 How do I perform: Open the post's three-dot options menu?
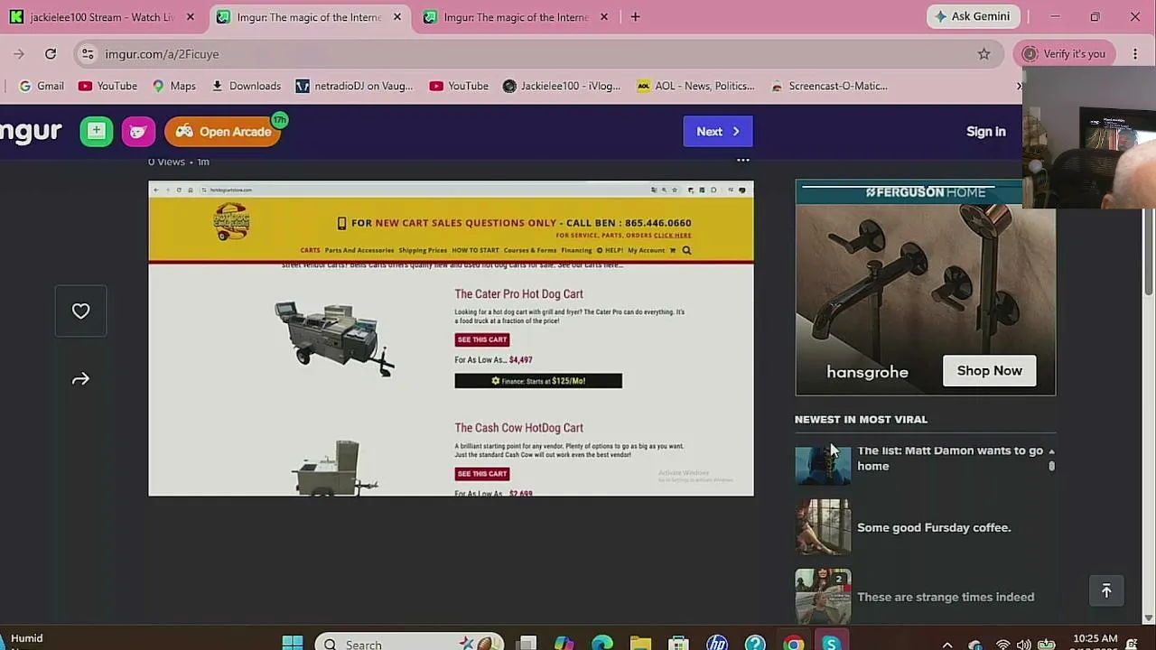pyautogui.click(x=743, y=161)
